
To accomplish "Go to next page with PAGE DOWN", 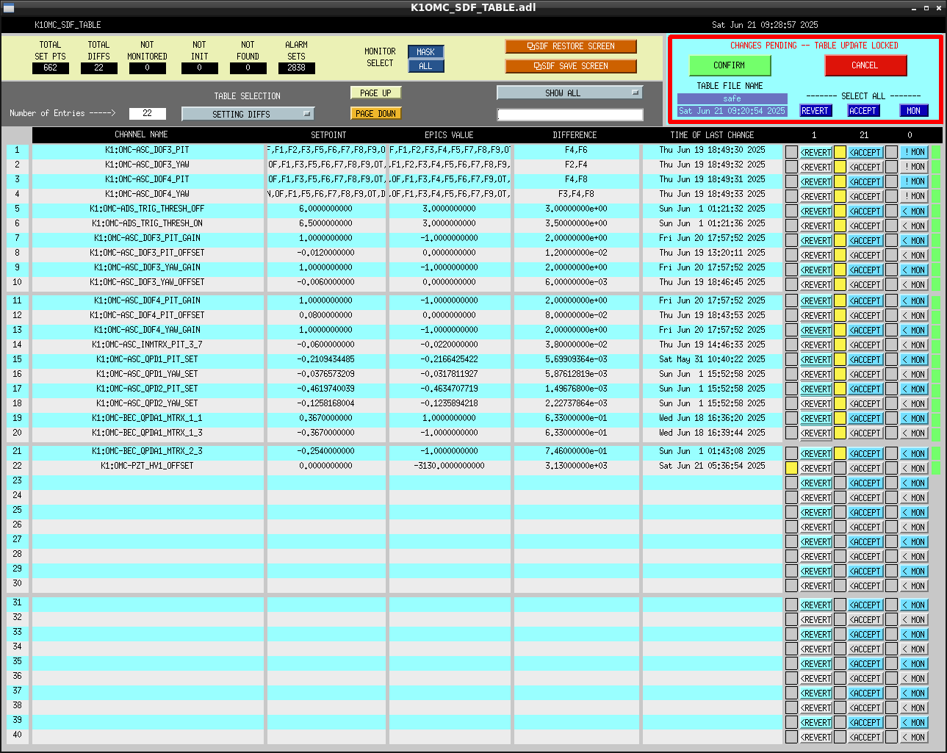I will (375, 114).
